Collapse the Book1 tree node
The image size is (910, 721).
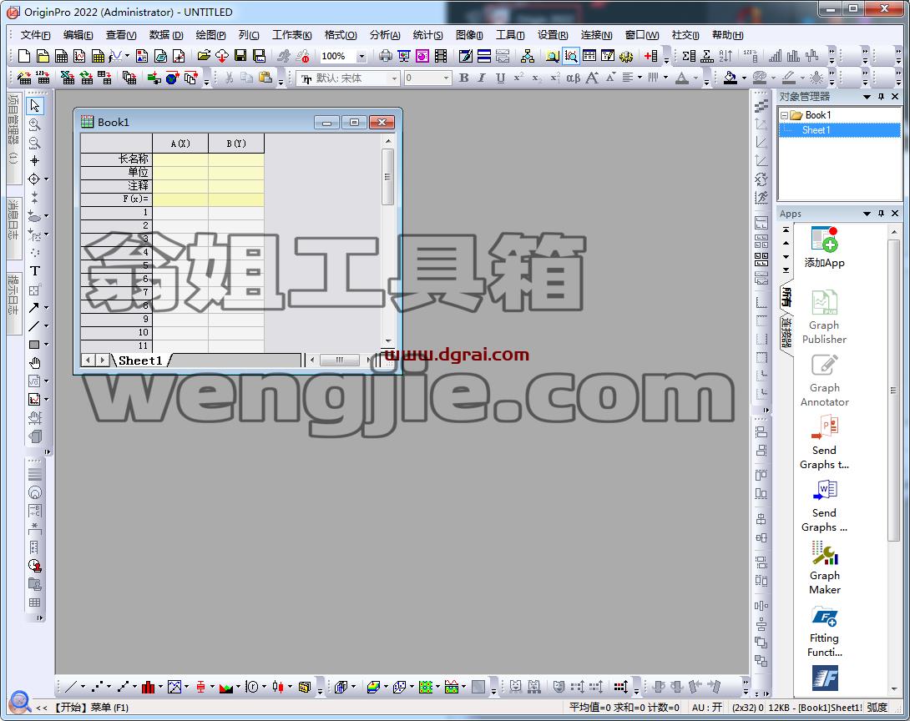pyautogui.click(x=784, y=115)
